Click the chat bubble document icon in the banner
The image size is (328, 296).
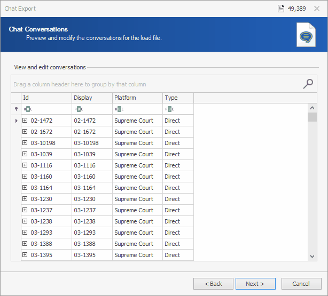click(x=306, y=35)
